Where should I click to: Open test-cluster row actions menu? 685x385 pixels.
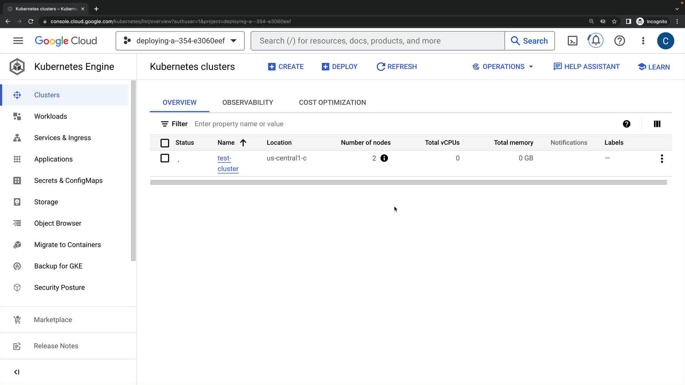(x=661, y=159)
